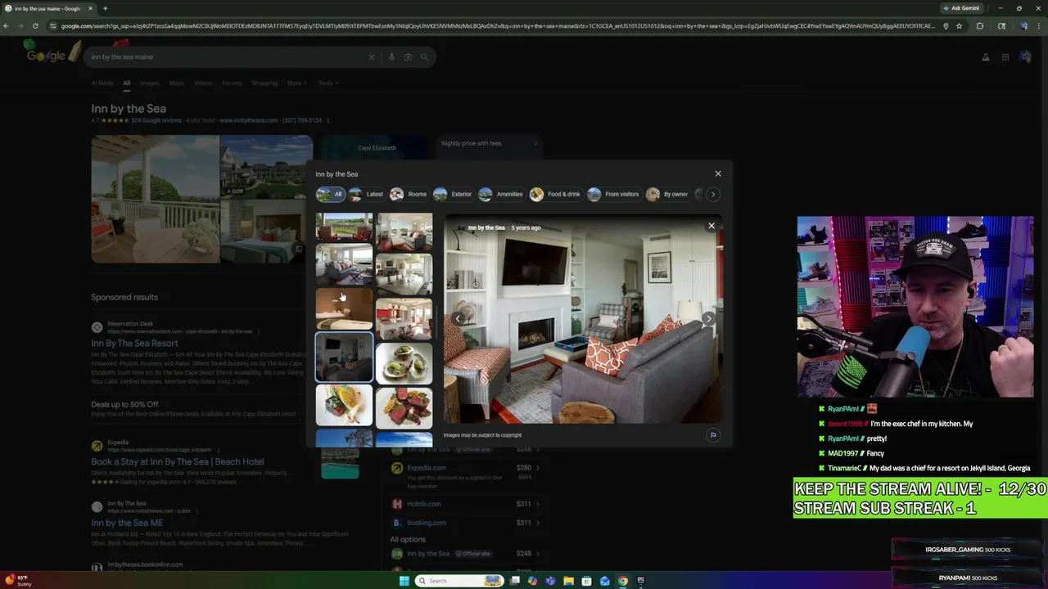Open a new browser tab with plus
This screenshot has width=1048, height=589.
pos(105,8)
